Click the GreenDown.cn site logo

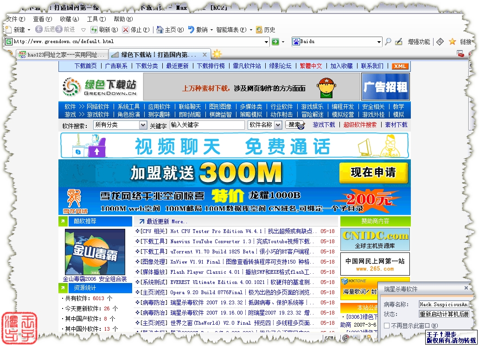pyautogui.click(x=100, y=87)
